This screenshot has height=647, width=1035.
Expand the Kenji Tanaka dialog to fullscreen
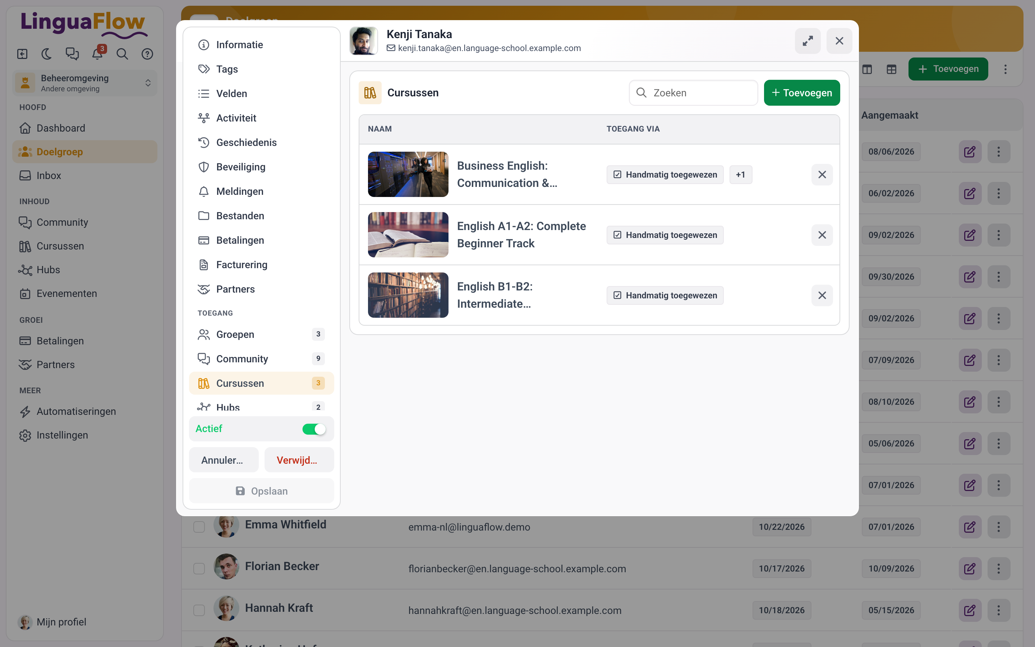pyautogui.click(x=808, y=41)
